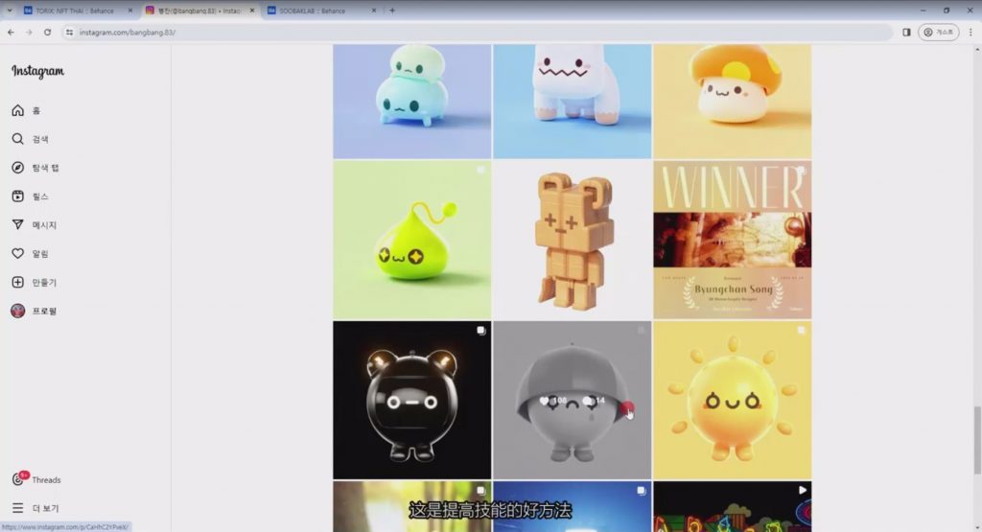
Task: Open the yellow smiling sun post
Action: pos(732,400)
